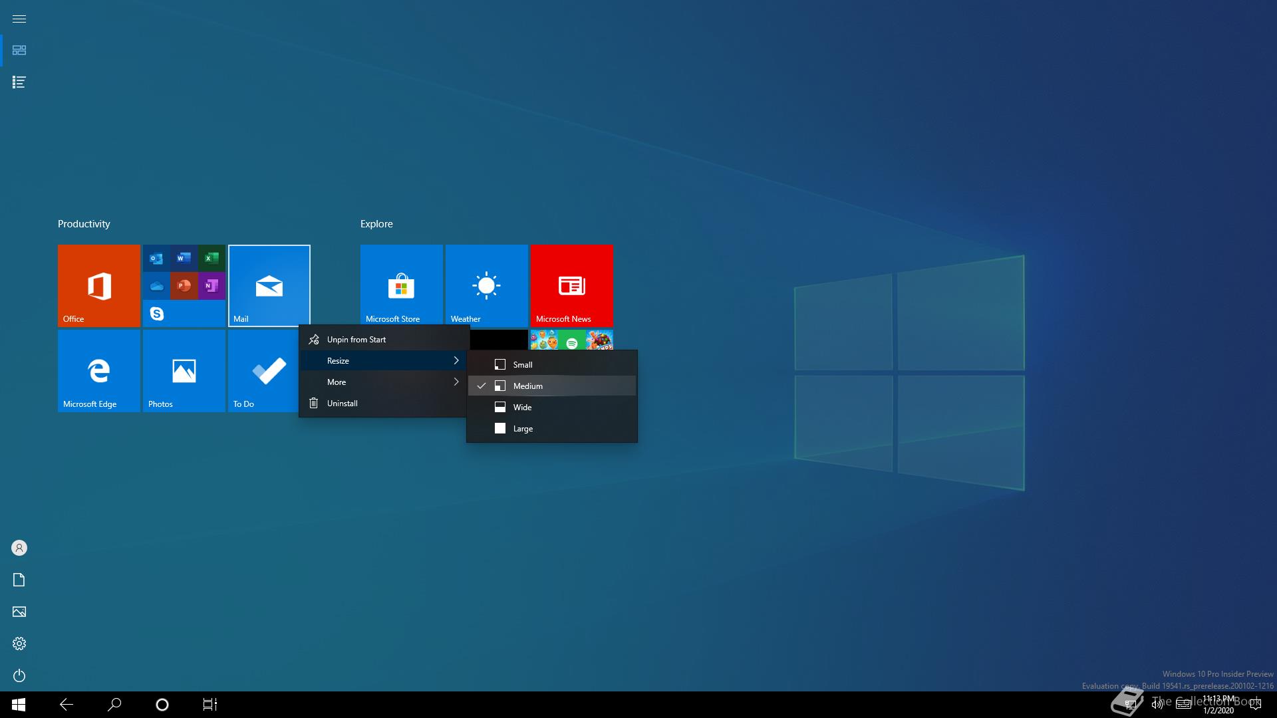The height and width of the screenshot is (718, 1277).
Task: Launch PowerPoint from the Office folder tile
Action: tap(184, 286)
